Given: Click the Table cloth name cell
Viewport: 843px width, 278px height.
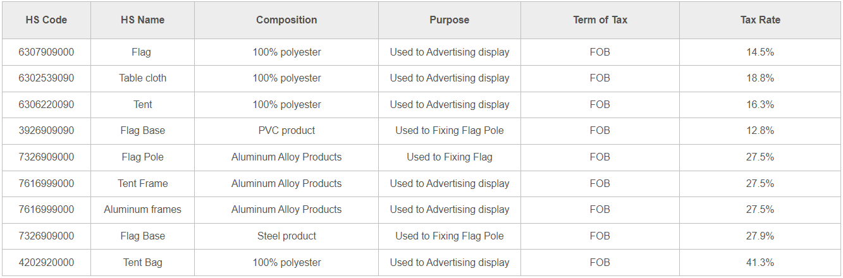Looking at the screenshot, I should point(142,78).
